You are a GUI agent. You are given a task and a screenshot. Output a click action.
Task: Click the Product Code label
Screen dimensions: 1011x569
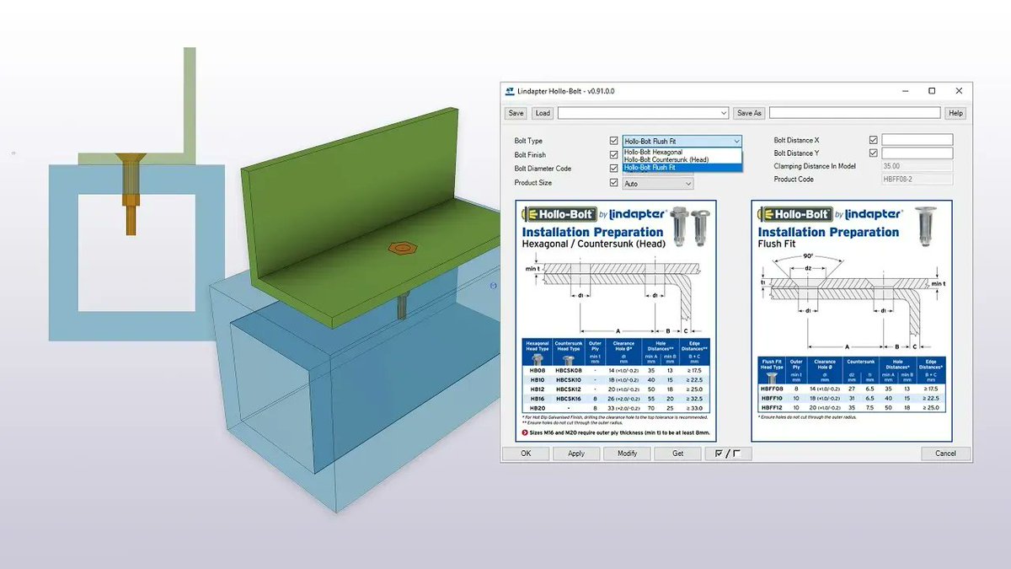point(794,180)
